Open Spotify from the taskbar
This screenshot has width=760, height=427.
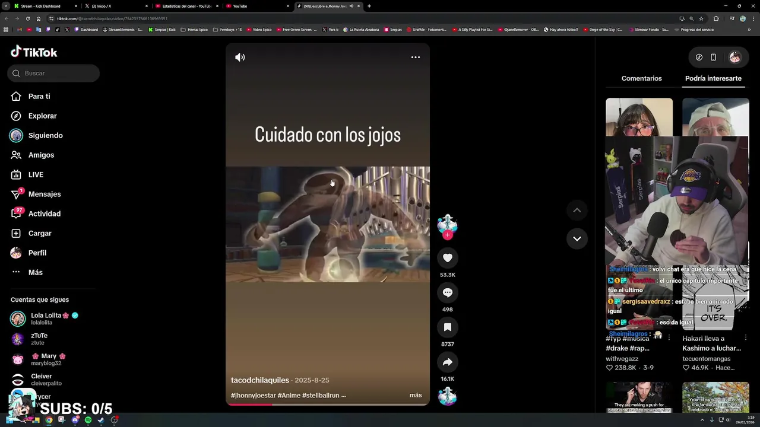point(88,420)
